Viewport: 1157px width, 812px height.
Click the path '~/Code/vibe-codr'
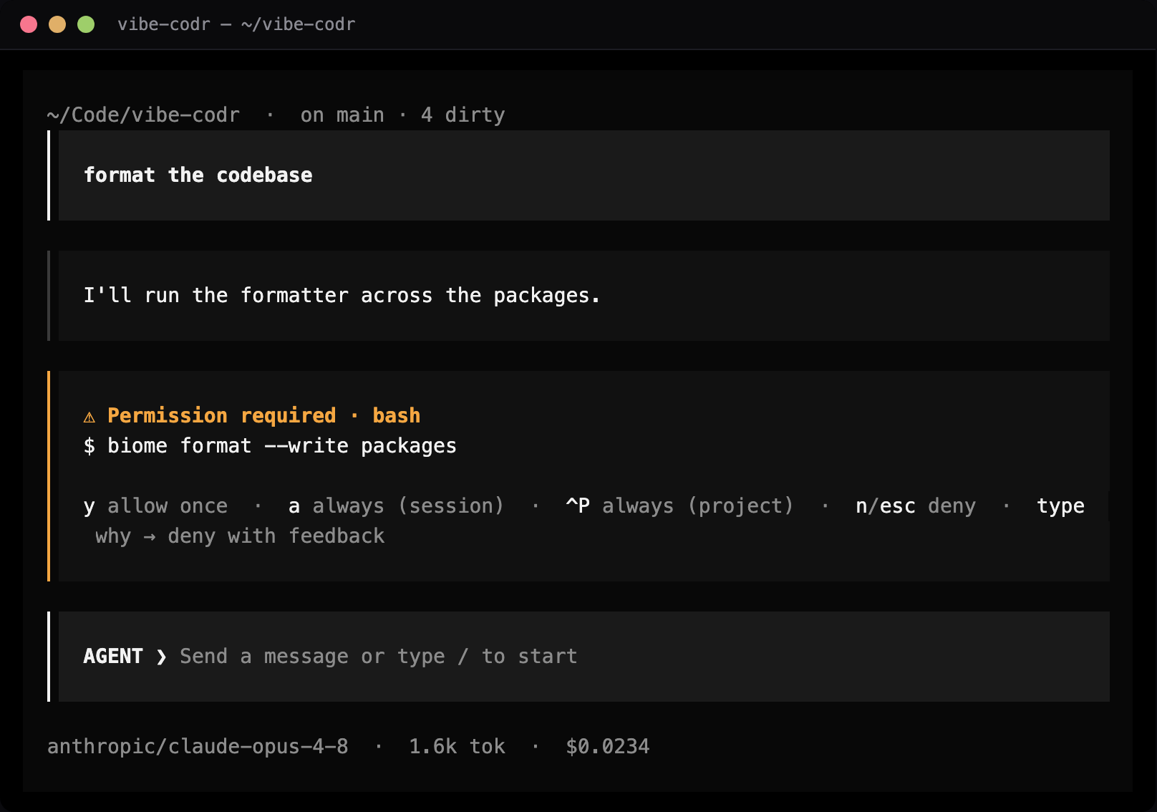pos(143,115)
